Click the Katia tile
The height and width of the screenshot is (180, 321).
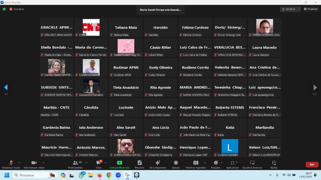[x=230, y=127]
